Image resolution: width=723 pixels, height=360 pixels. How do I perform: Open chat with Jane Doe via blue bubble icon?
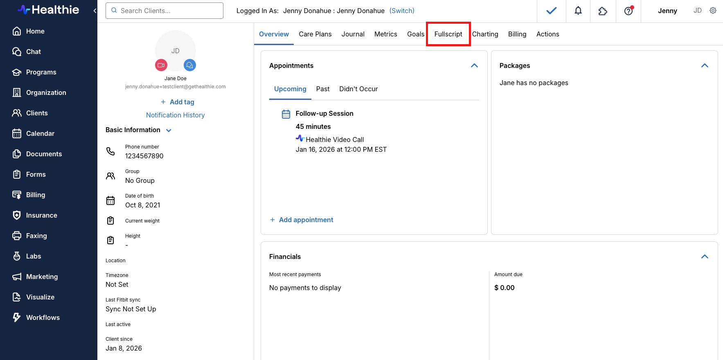tap(190, 65)
